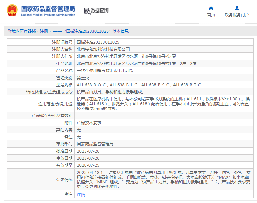Click the 生产地址 label
Image resolution: width=257 pixels, height=203 pixels.
click(64, 64)
